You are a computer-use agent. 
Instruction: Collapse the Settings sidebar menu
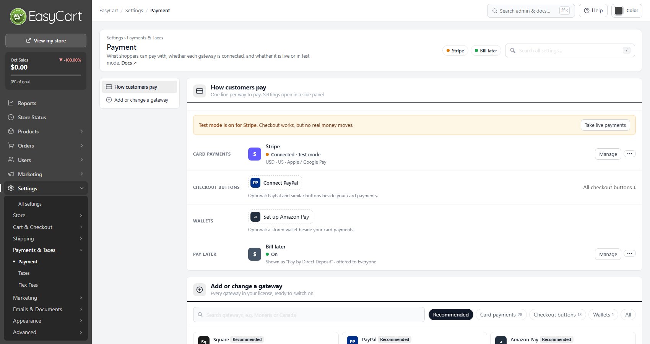(82, 188)
